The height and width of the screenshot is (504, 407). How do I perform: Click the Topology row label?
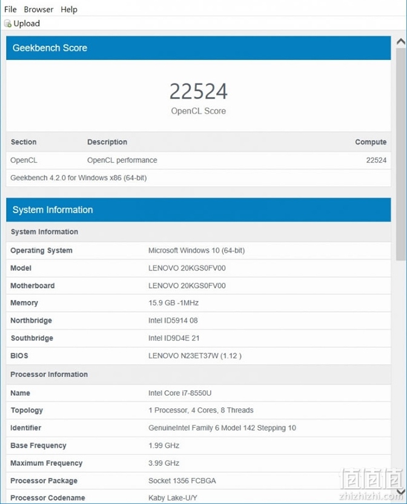27,410
